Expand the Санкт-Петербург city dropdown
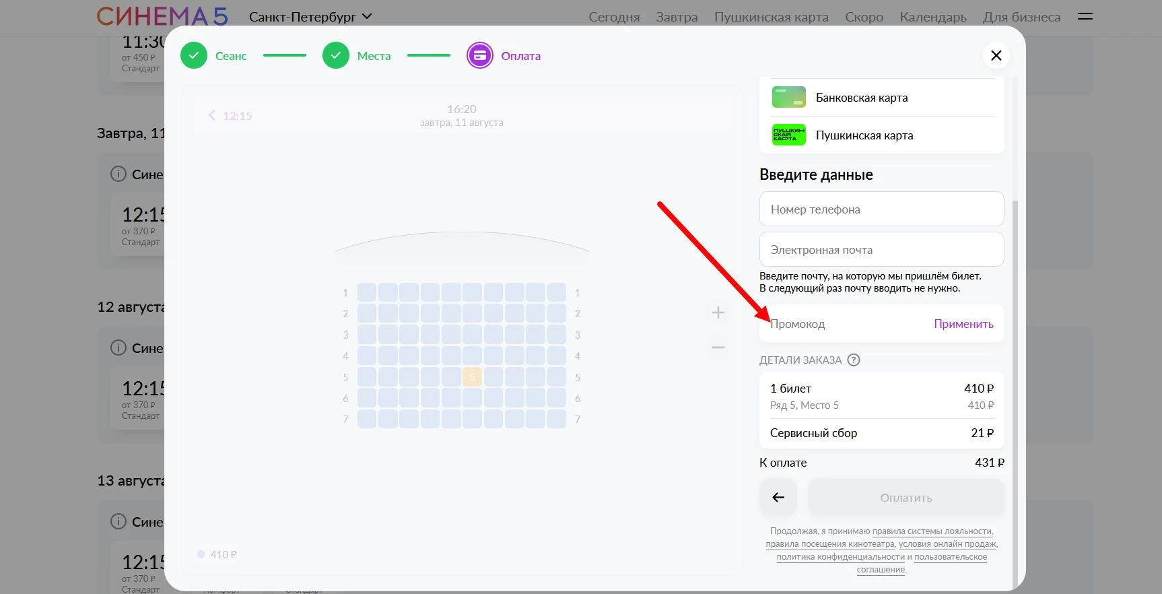This screenshot has height=594, width=1162. coord(310,17)
